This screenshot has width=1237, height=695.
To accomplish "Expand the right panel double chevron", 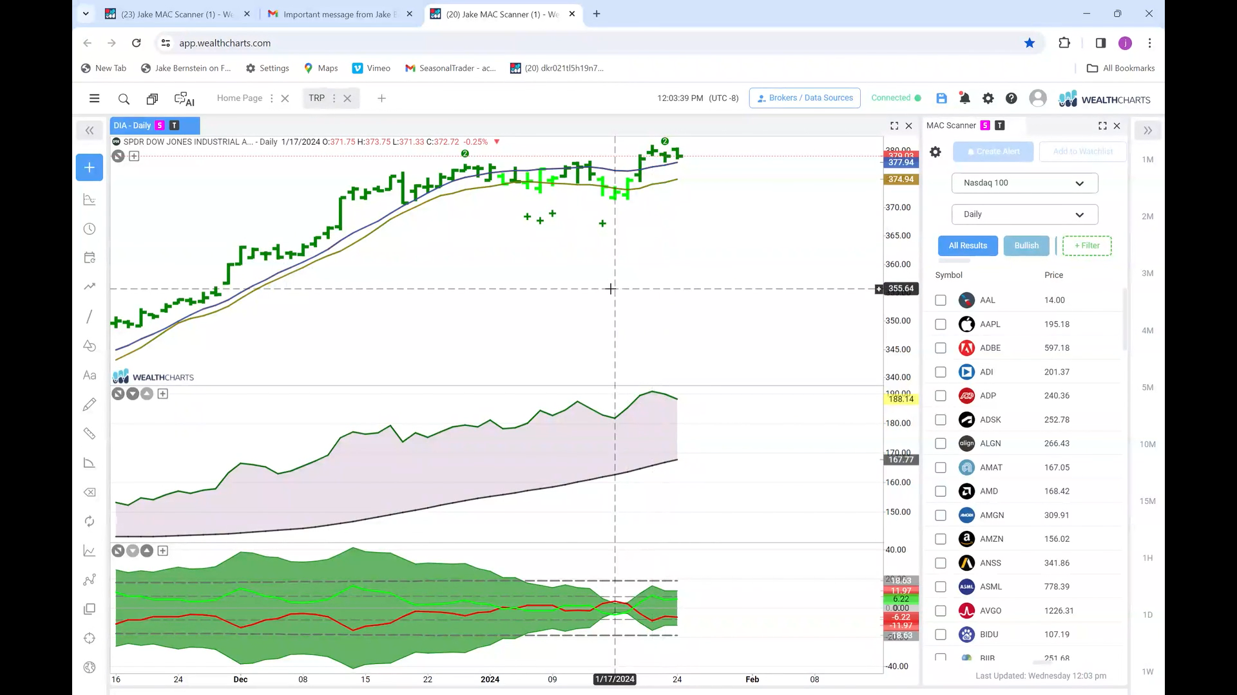I will click(x=1147, y=131).
